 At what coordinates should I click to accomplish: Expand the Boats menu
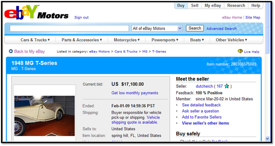197,40
